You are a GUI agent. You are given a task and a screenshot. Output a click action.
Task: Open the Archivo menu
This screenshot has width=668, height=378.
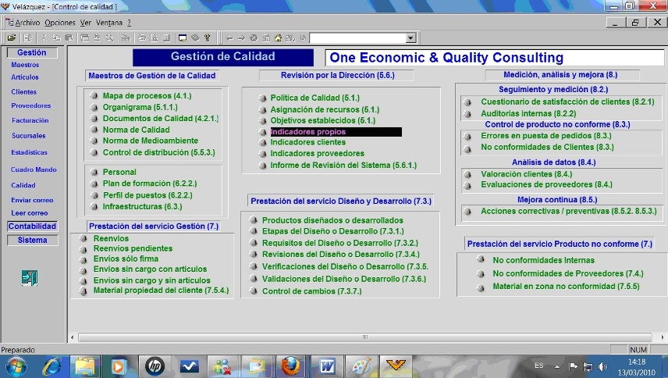pos(27,23)
